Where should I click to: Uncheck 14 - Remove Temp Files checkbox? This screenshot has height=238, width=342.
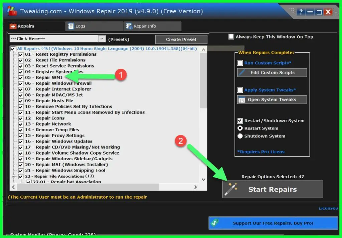coord(21,130)
